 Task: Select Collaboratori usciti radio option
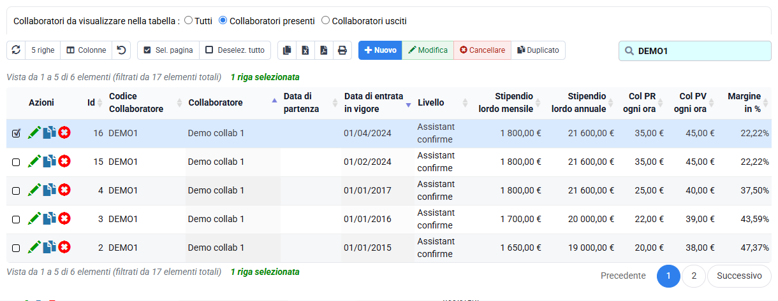coord(325,20)
